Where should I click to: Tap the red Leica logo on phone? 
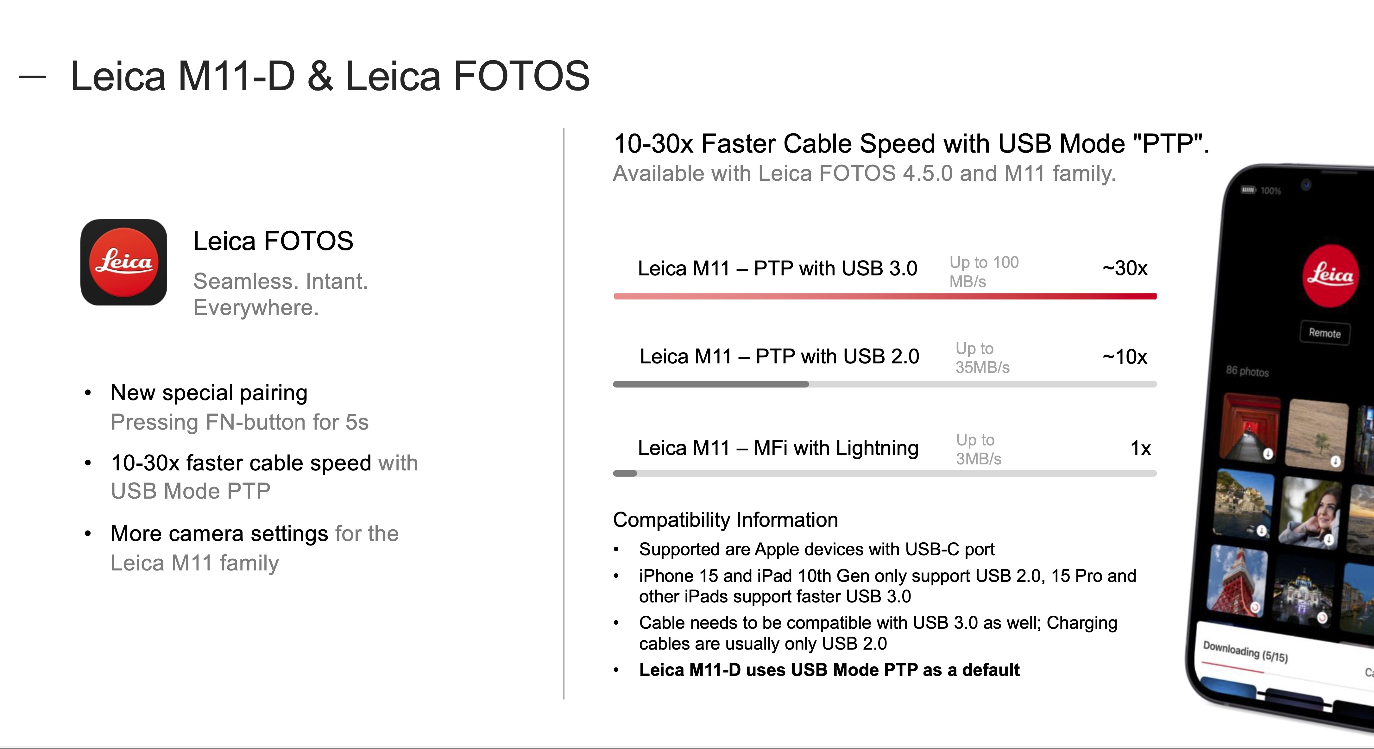[1330, 275]
